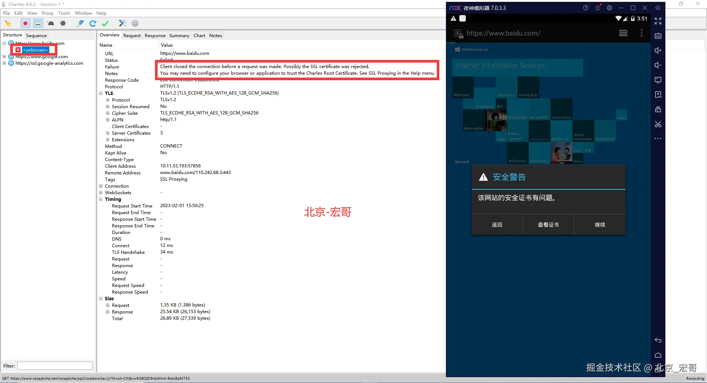Switch to the Structure tab
Screen dimensions: 707x383
[x=13, y=35]
